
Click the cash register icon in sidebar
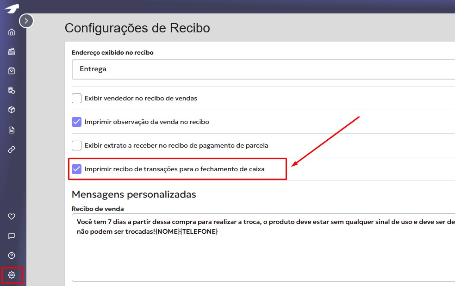click(x=12, y=51)
